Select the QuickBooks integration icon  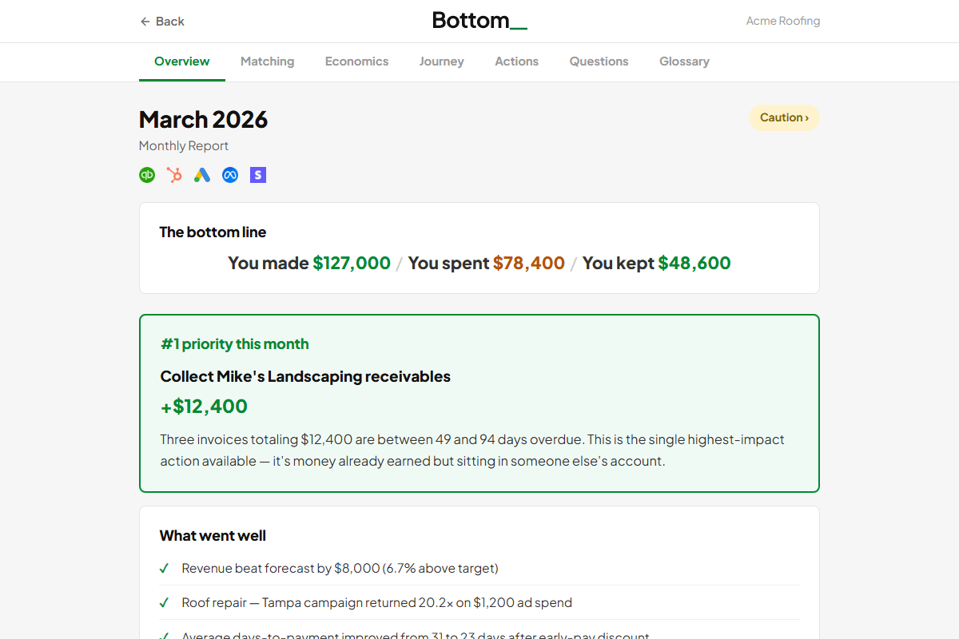pyautogui.click(x=146, y=174)
